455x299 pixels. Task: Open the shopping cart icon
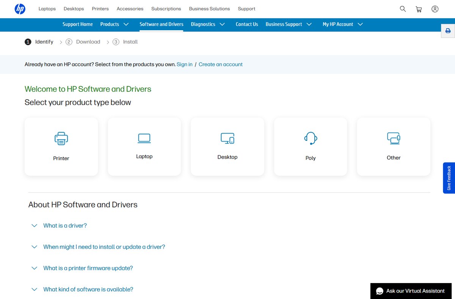pyautogui.click(x=419, y=9)
